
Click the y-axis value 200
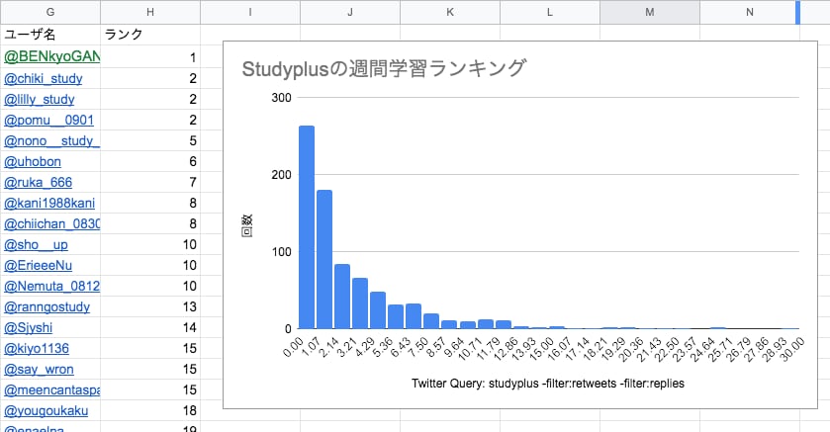click(281, 175)
